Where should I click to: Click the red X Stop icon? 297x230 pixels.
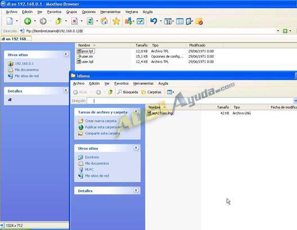[74, 21]
